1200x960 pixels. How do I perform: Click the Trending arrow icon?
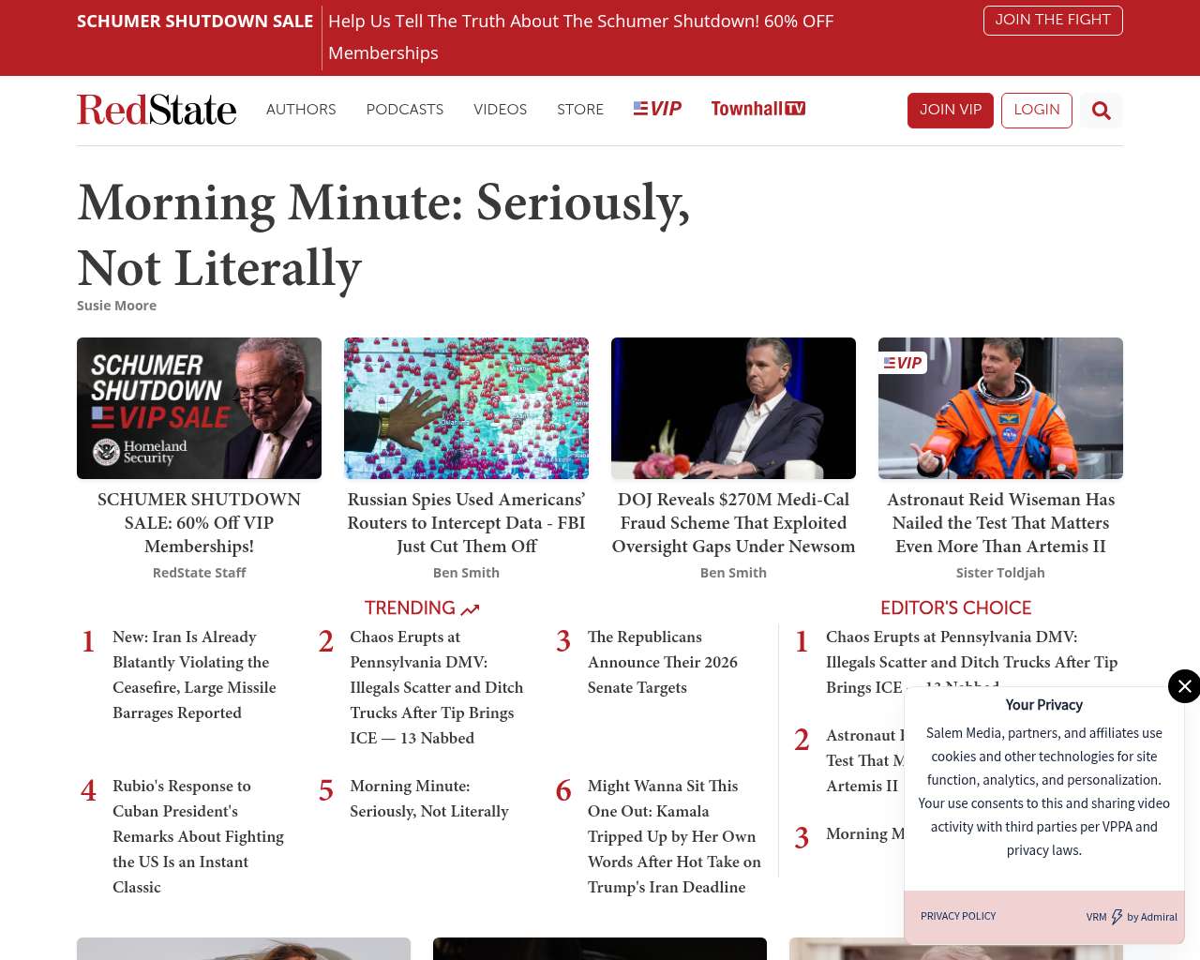click(x=471, y=609)
